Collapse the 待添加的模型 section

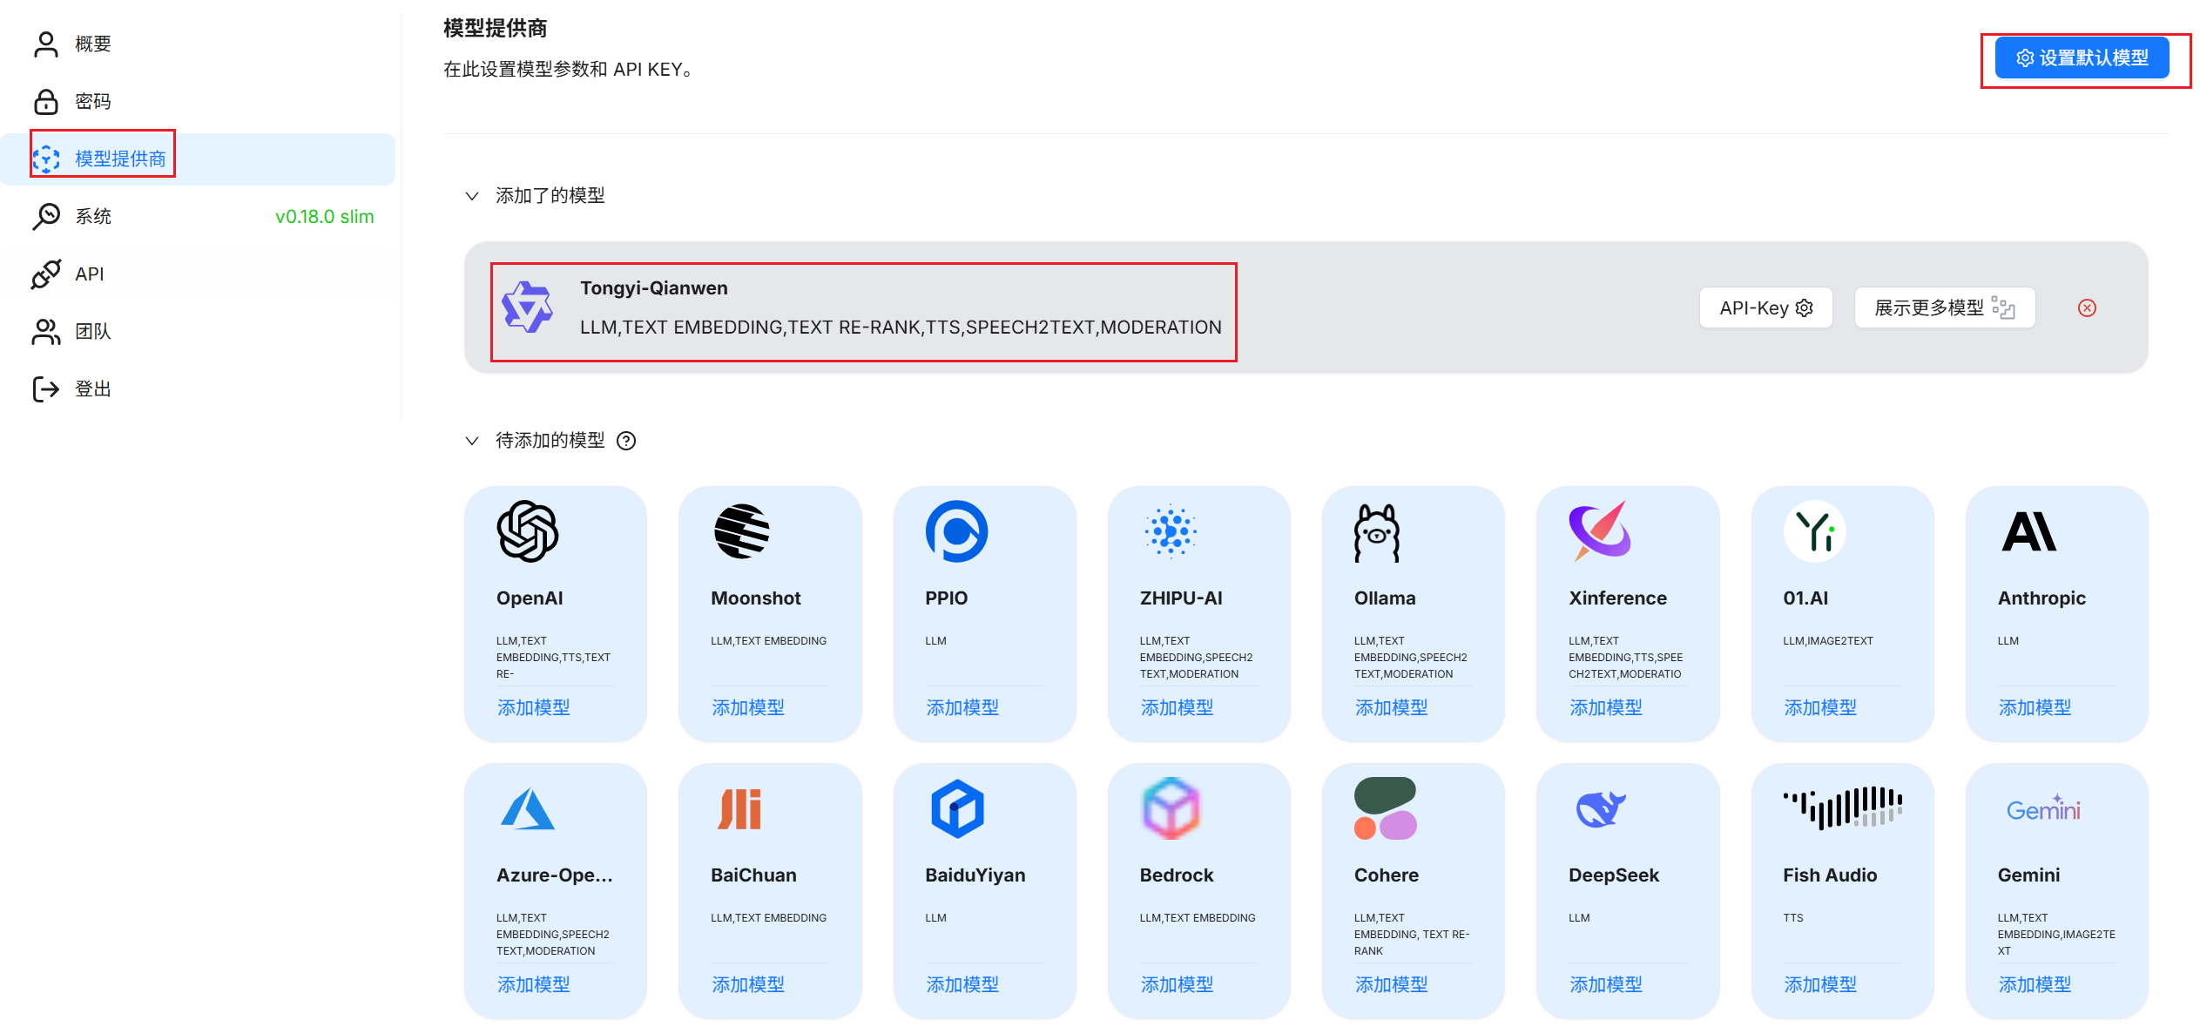[472, 441]
